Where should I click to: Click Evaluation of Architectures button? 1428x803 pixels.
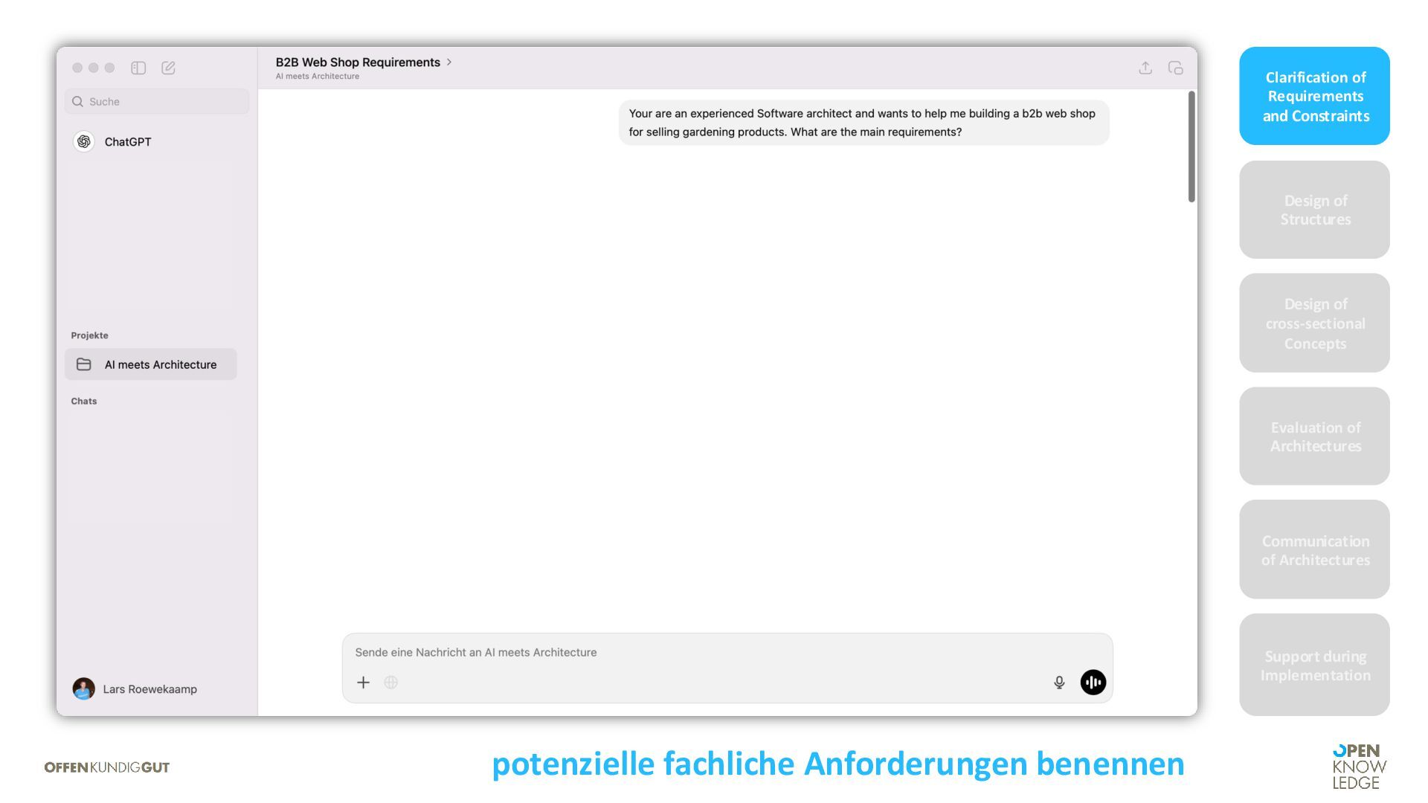(x=1314, y=436)
